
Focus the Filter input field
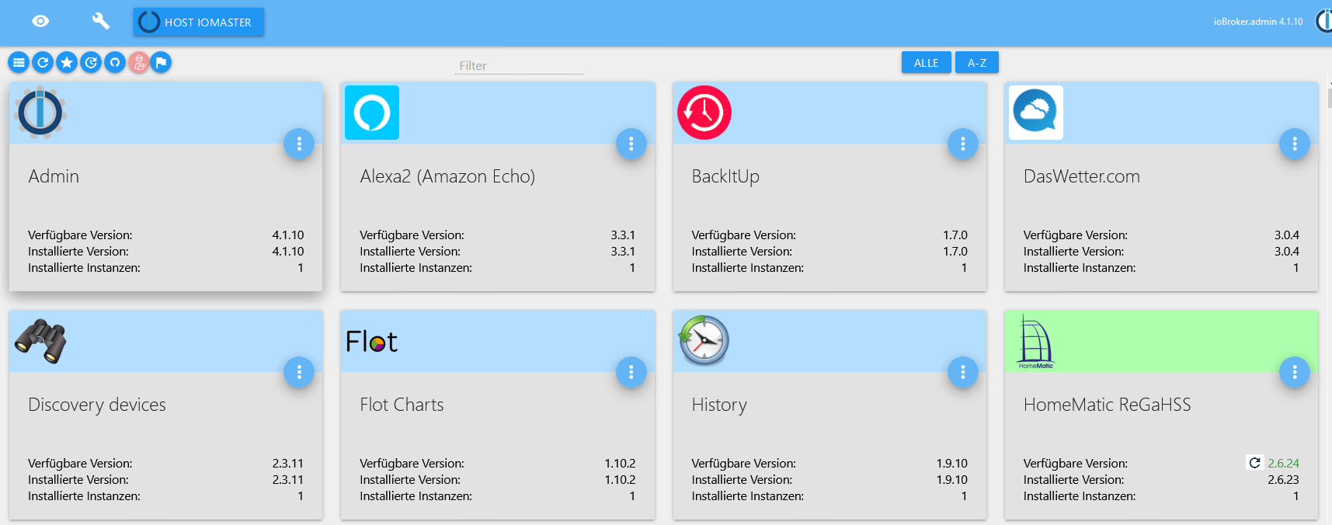519,66
